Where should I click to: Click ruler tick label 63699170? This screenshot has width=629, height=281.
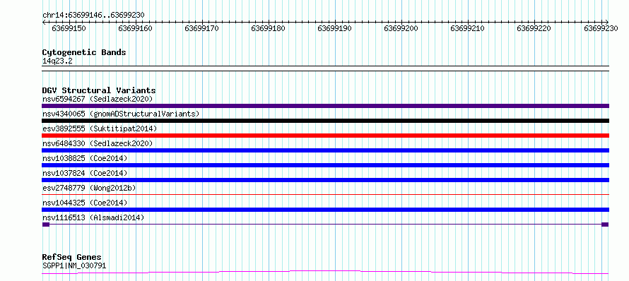coord(202,28)
